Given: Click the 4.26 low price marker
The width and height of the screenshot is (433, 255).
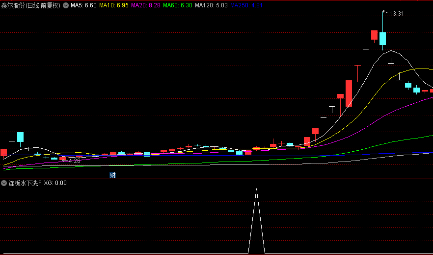Looking at the screenshot, I should click(x=75, y=161).
